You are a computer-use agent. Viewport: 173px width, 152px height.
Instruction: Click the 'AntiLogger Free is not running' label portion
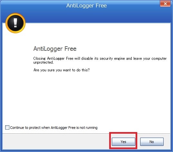[x=74, y=128]
